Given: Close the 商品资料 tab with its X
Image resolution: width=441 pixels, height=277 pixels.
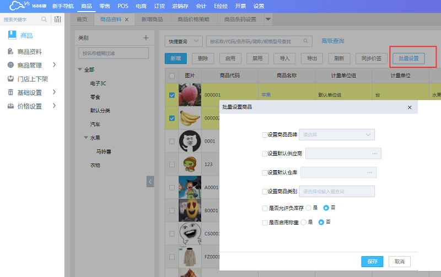Looking at the screenshot, I should click(127, 19).
